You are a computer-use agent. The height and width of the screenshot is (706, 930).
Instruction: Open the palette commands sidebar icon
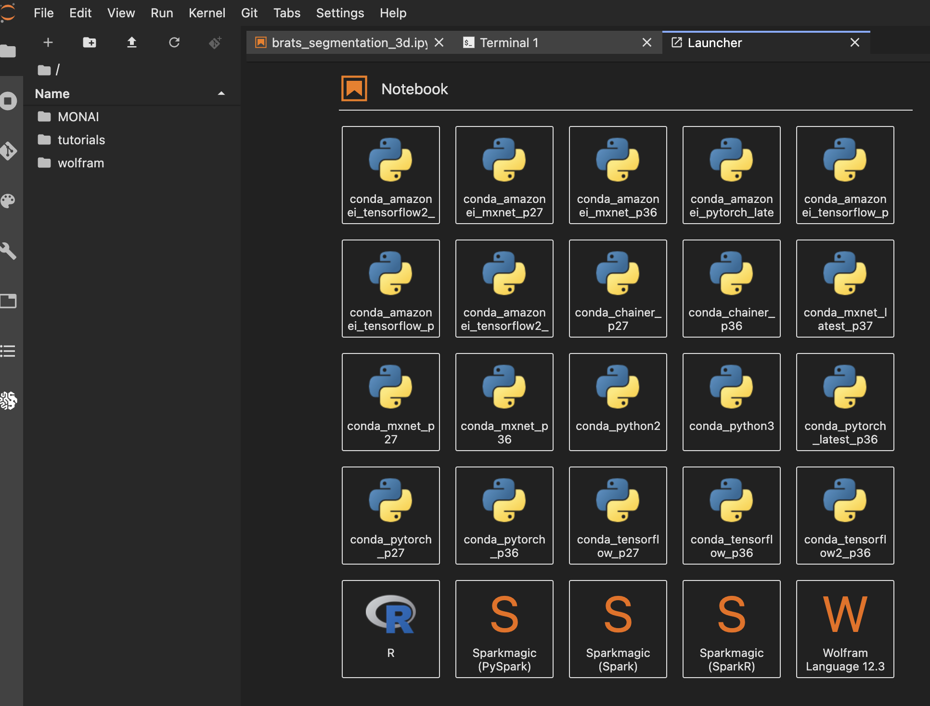pyautogui.click(x=8, y=201)
